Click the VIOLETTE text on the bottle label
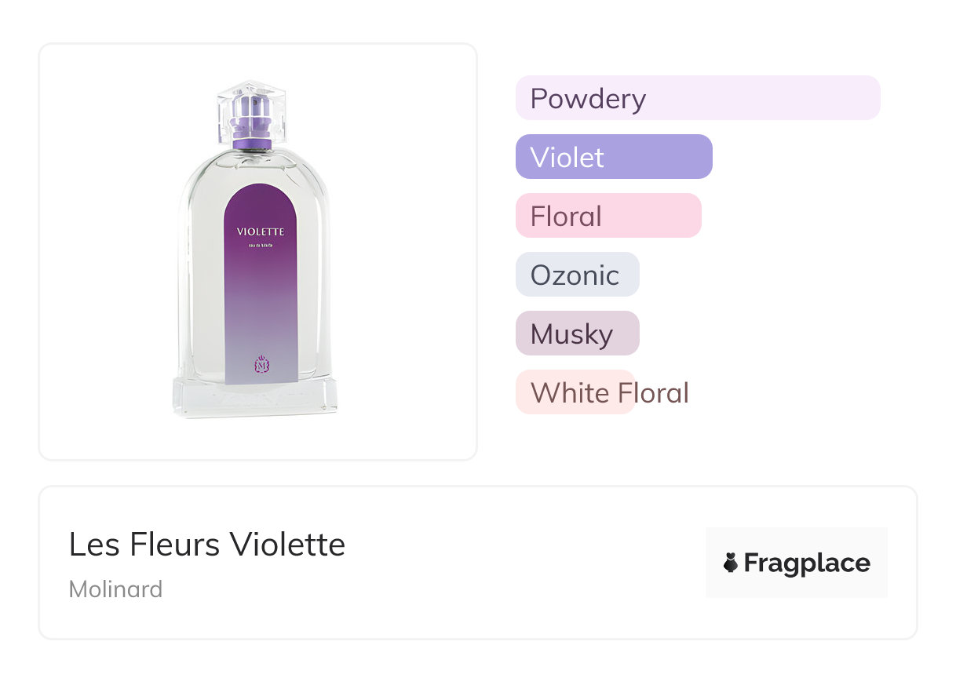Viewport: 956px width, 678px height. [260, 231]
